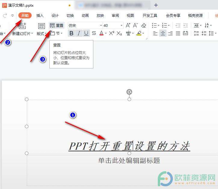The image size is (218, 189).
Task: Click the text sort A icon
Action: point(207,25)
